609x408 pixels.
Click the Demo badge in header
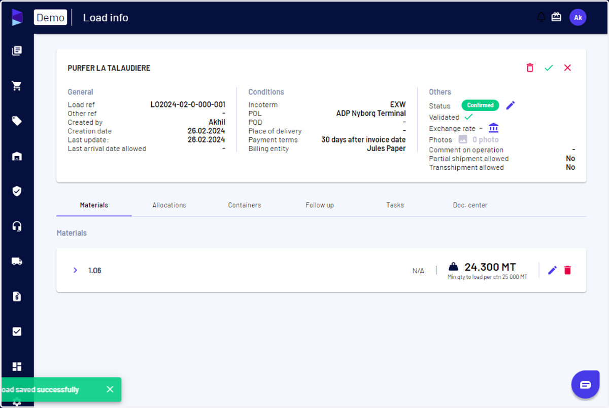coord(50,17)
